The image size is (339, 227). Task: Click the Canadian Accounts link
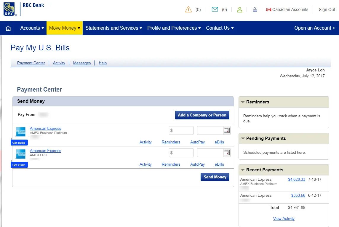pos(290,9)
